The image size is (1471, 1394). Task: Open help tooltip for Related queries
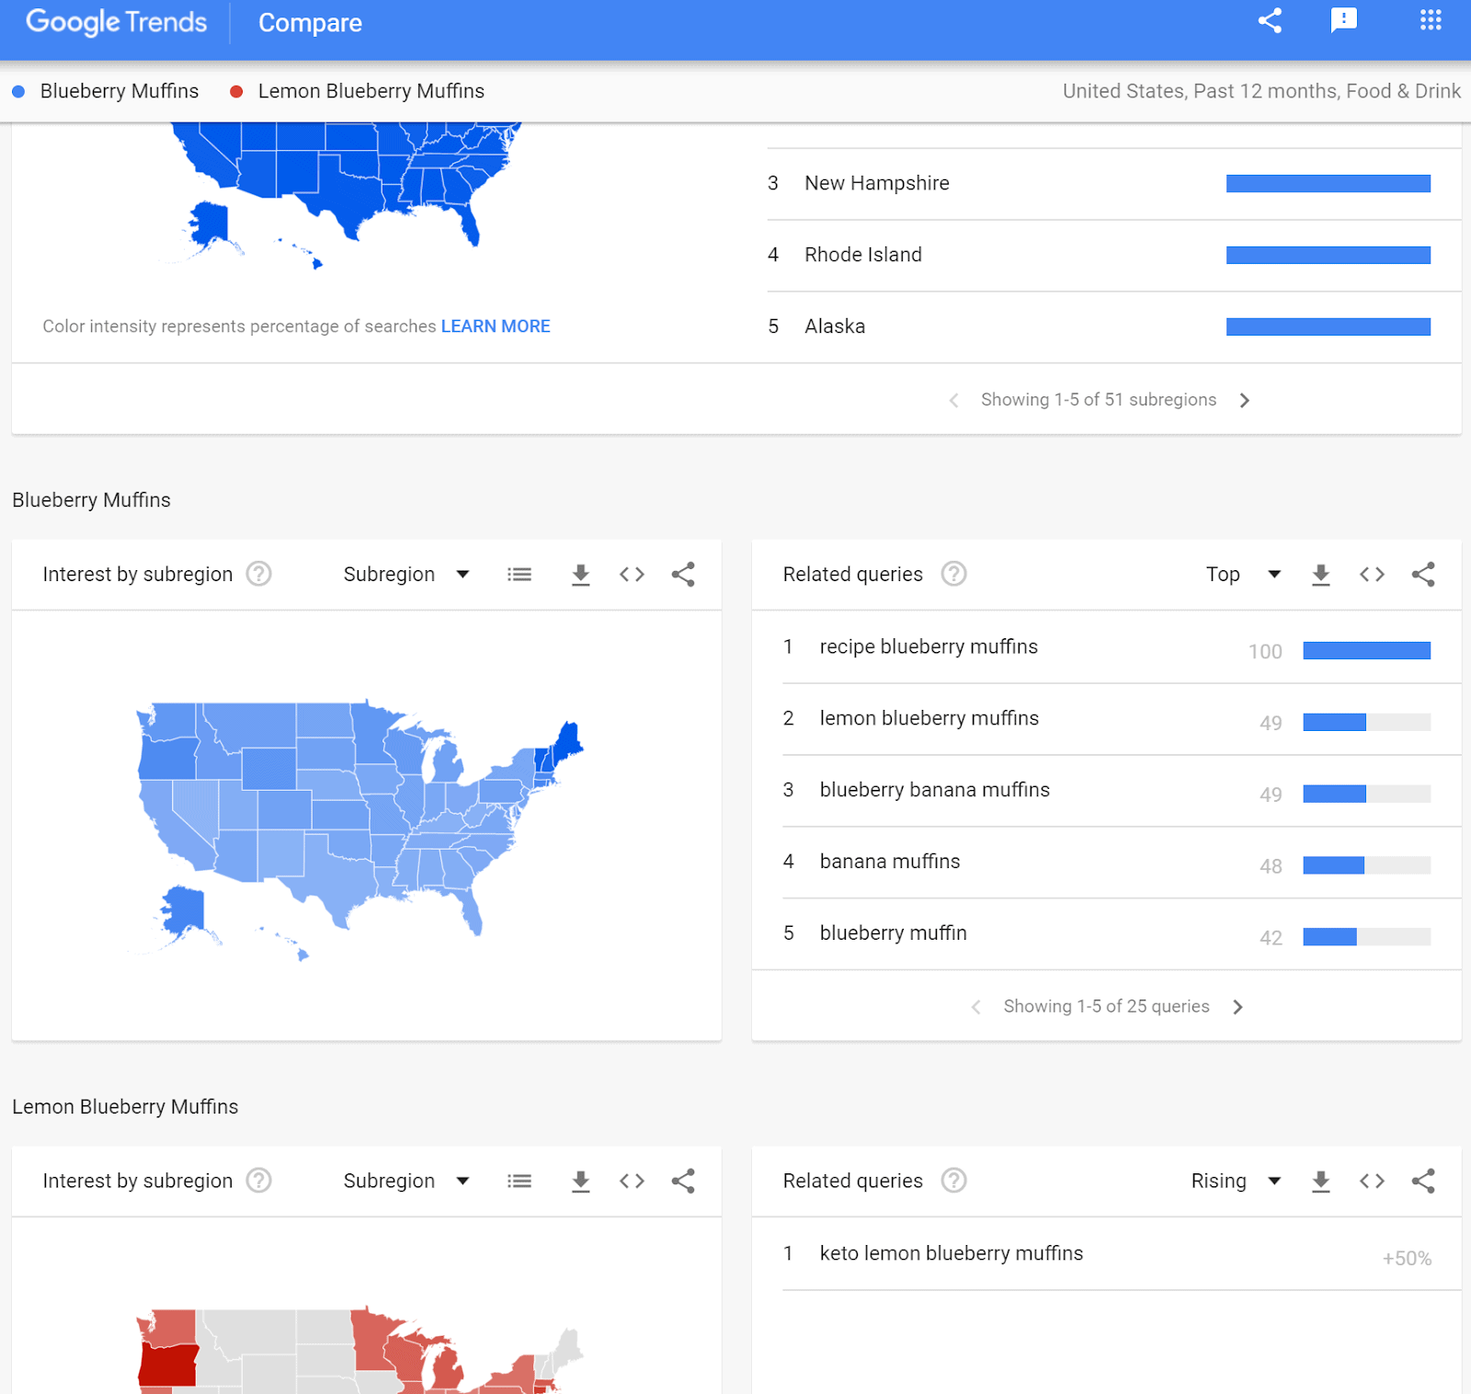click(x=953, y=574)
